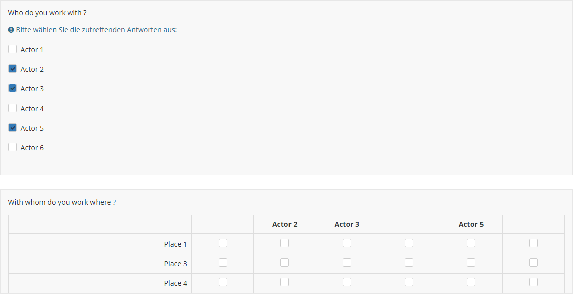Viewport: 577px width, 297px height.
Task: Mark Place 4 under Actor 3 column
Action: coord(347,282)
